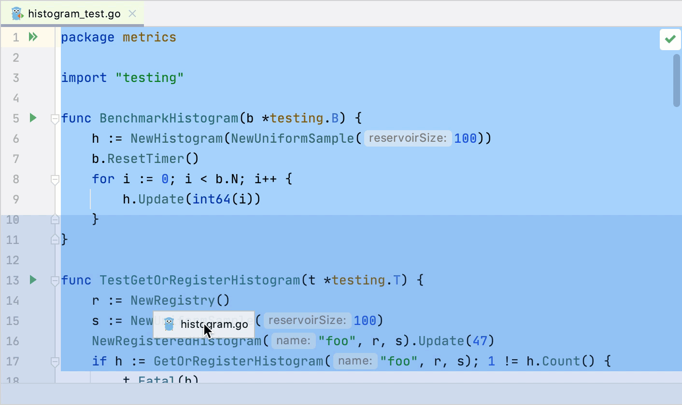Run all tests via the double-arrow gutter icon

(32, 37)
